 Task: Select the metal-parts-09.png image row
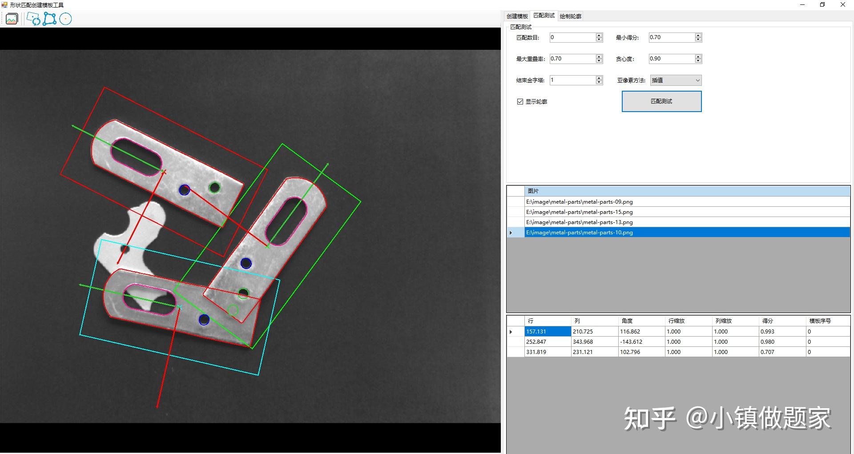(x=579, y=201)
